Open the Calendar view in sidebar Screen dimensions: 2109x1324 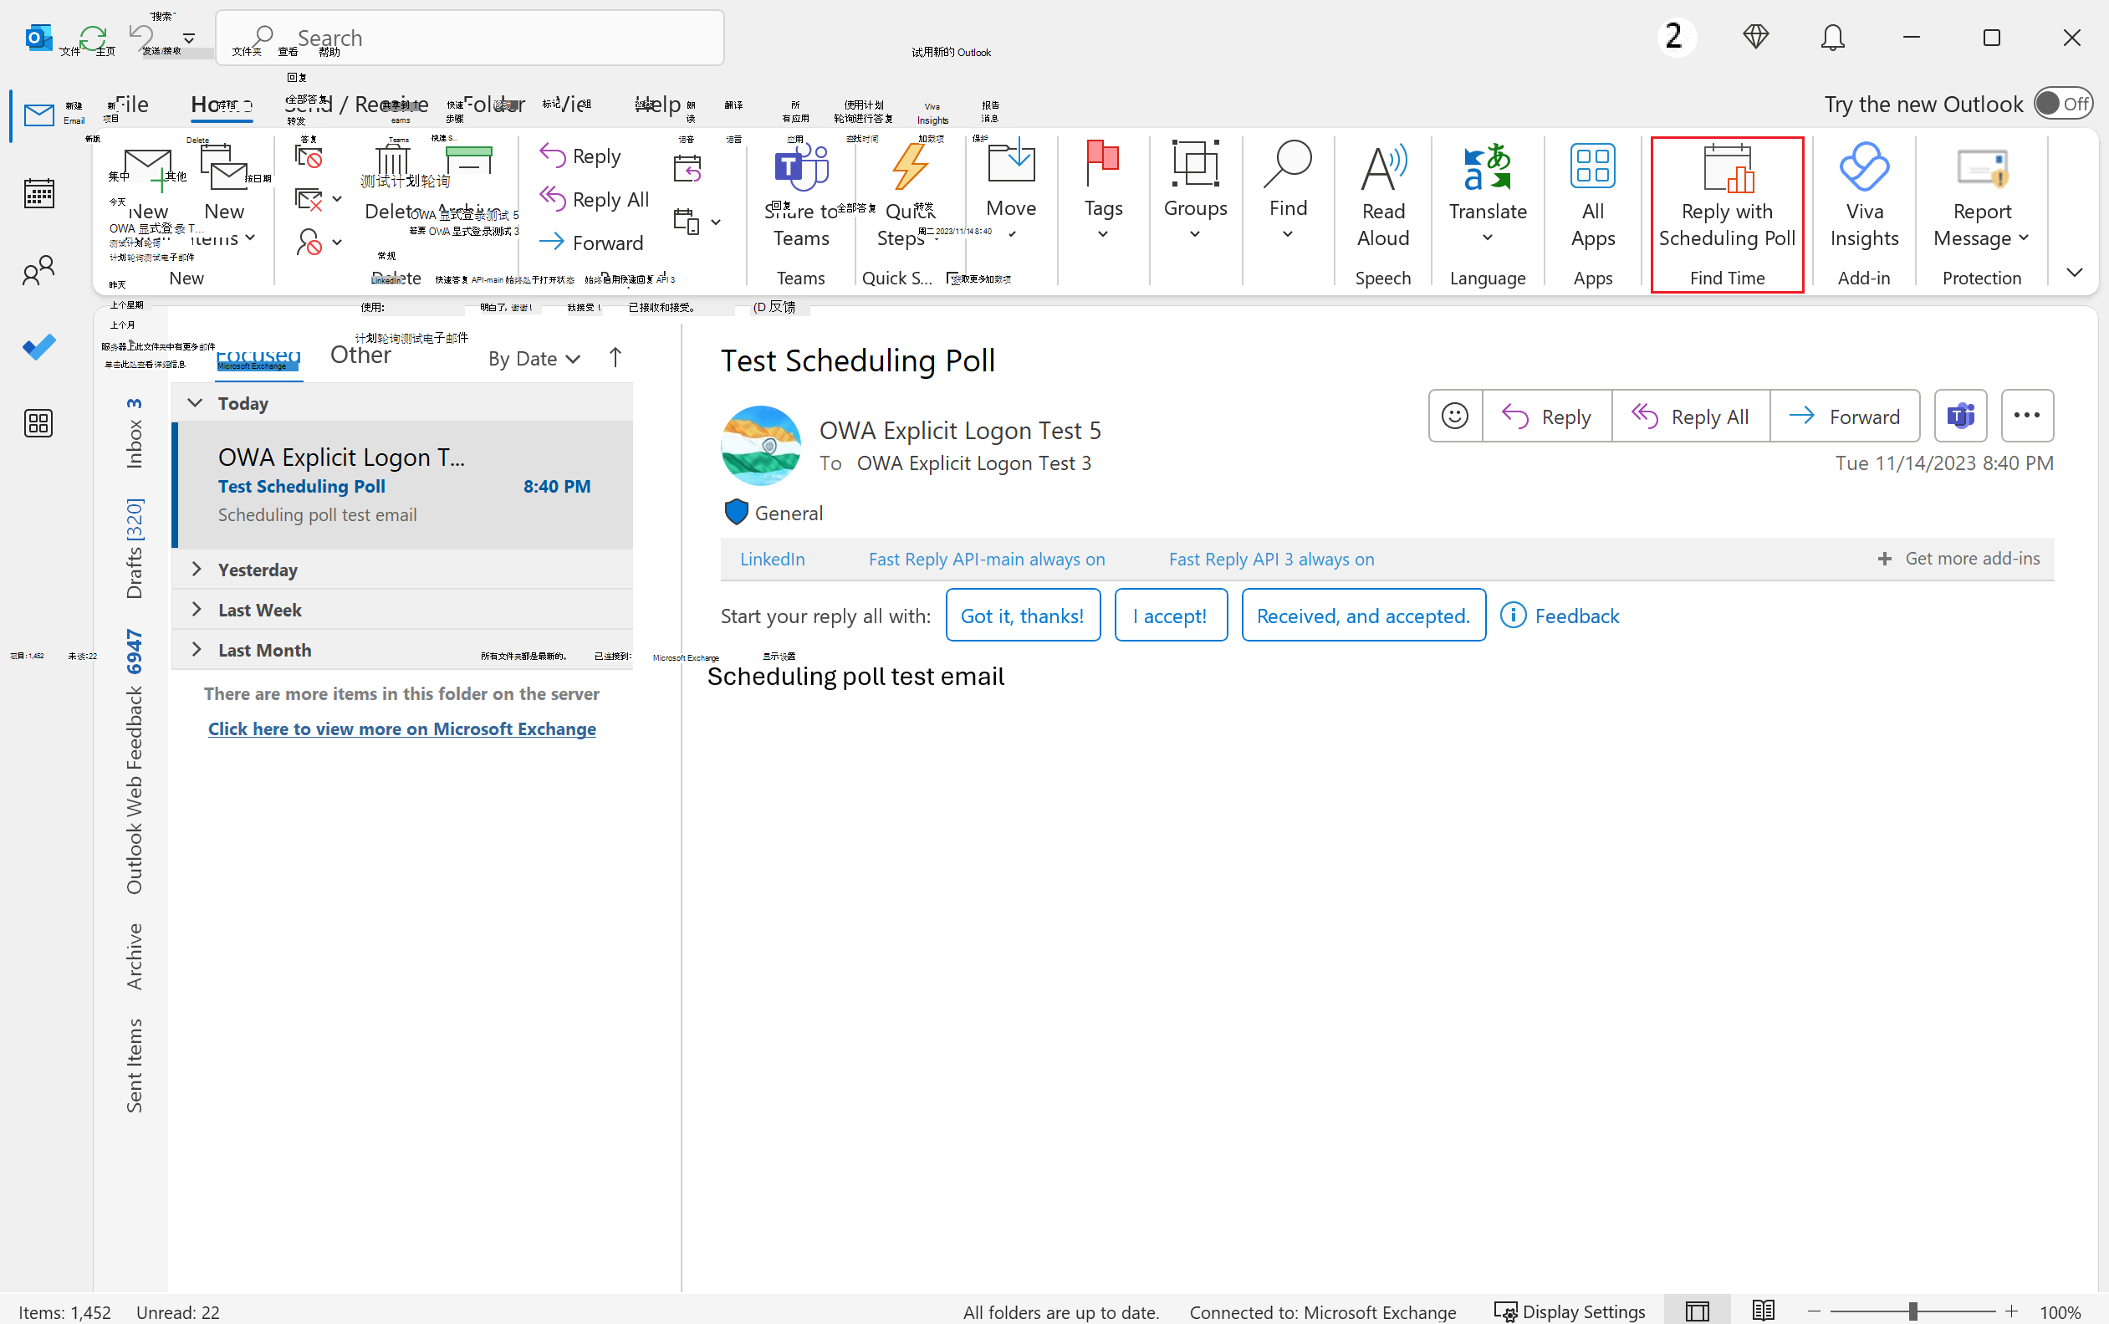(38, 193)
